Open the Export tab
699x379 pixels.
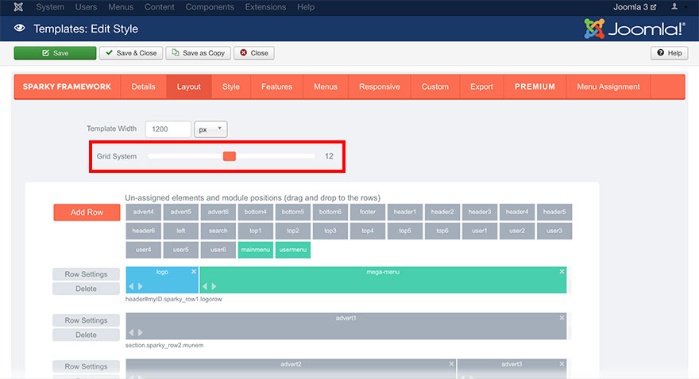click(481, 86)
